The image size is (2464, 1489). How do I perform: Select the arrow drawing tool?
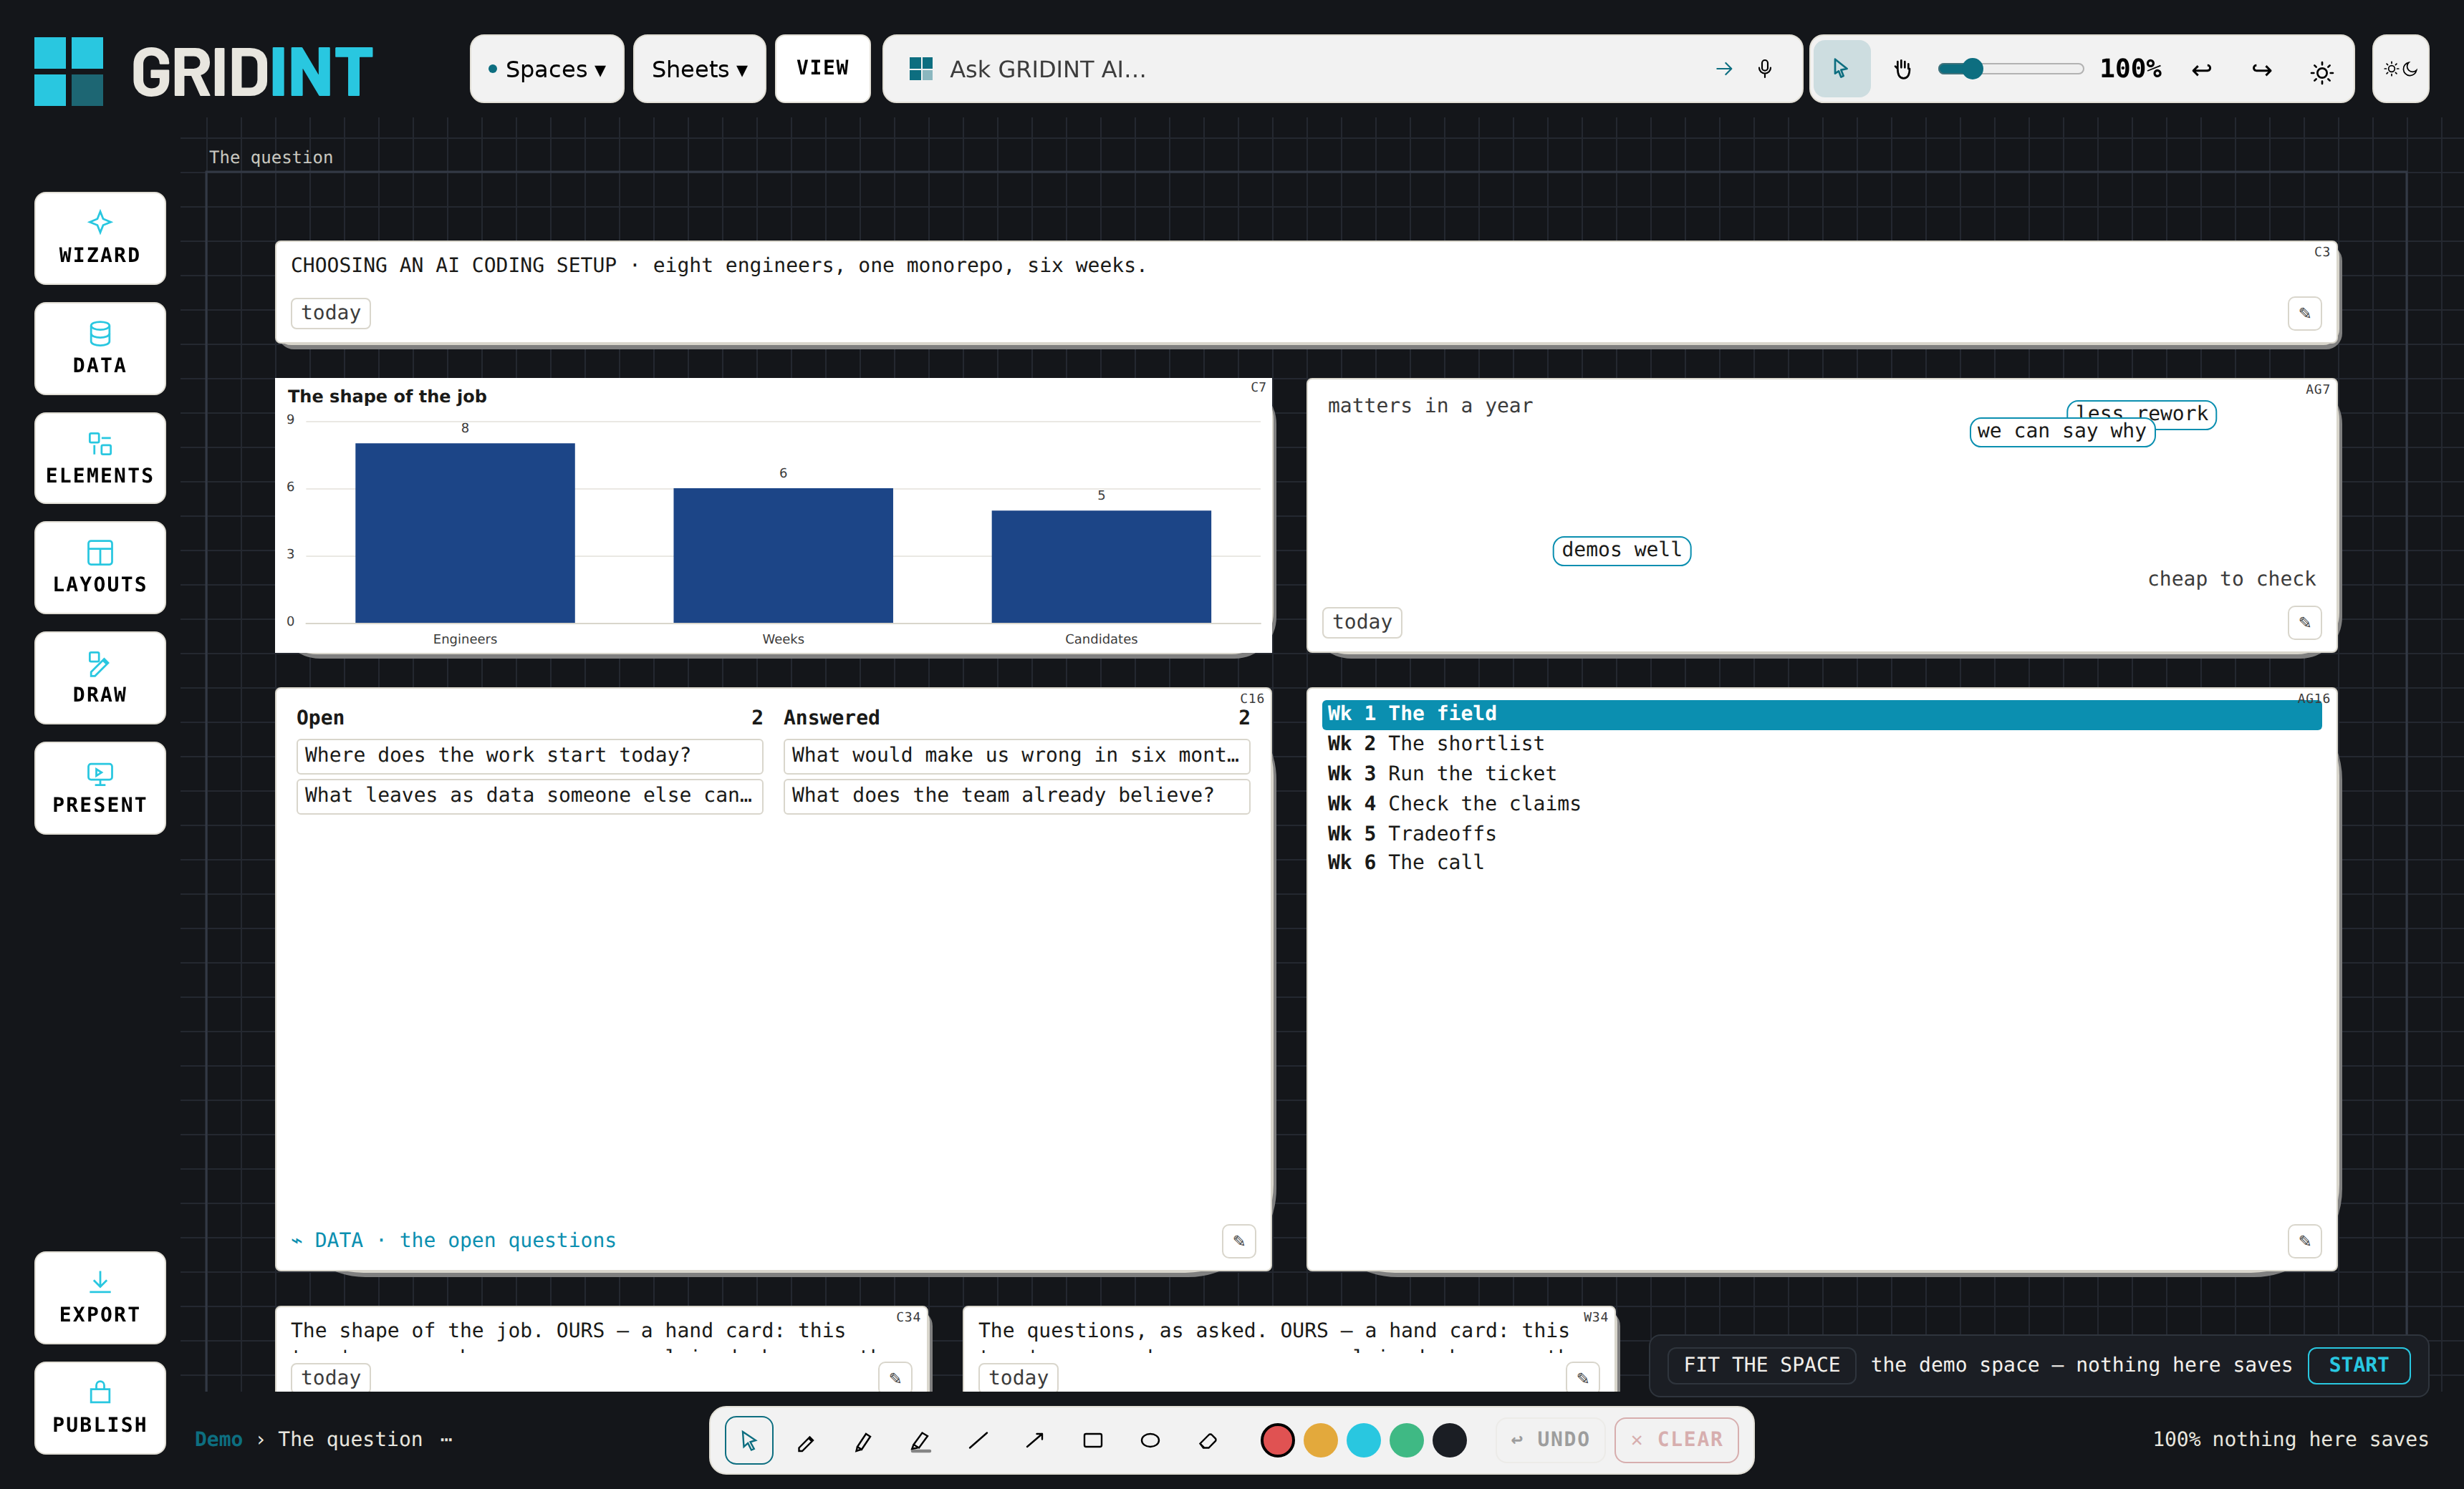pyautogui.click(x=1035, y=1440)
